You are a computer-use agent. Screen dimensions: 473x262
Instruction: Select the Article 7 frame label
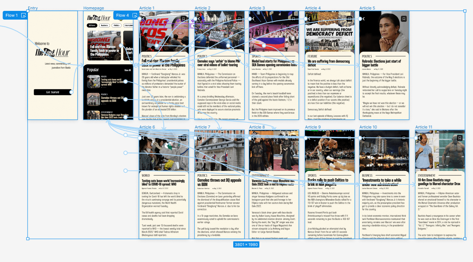click(202, 127)
